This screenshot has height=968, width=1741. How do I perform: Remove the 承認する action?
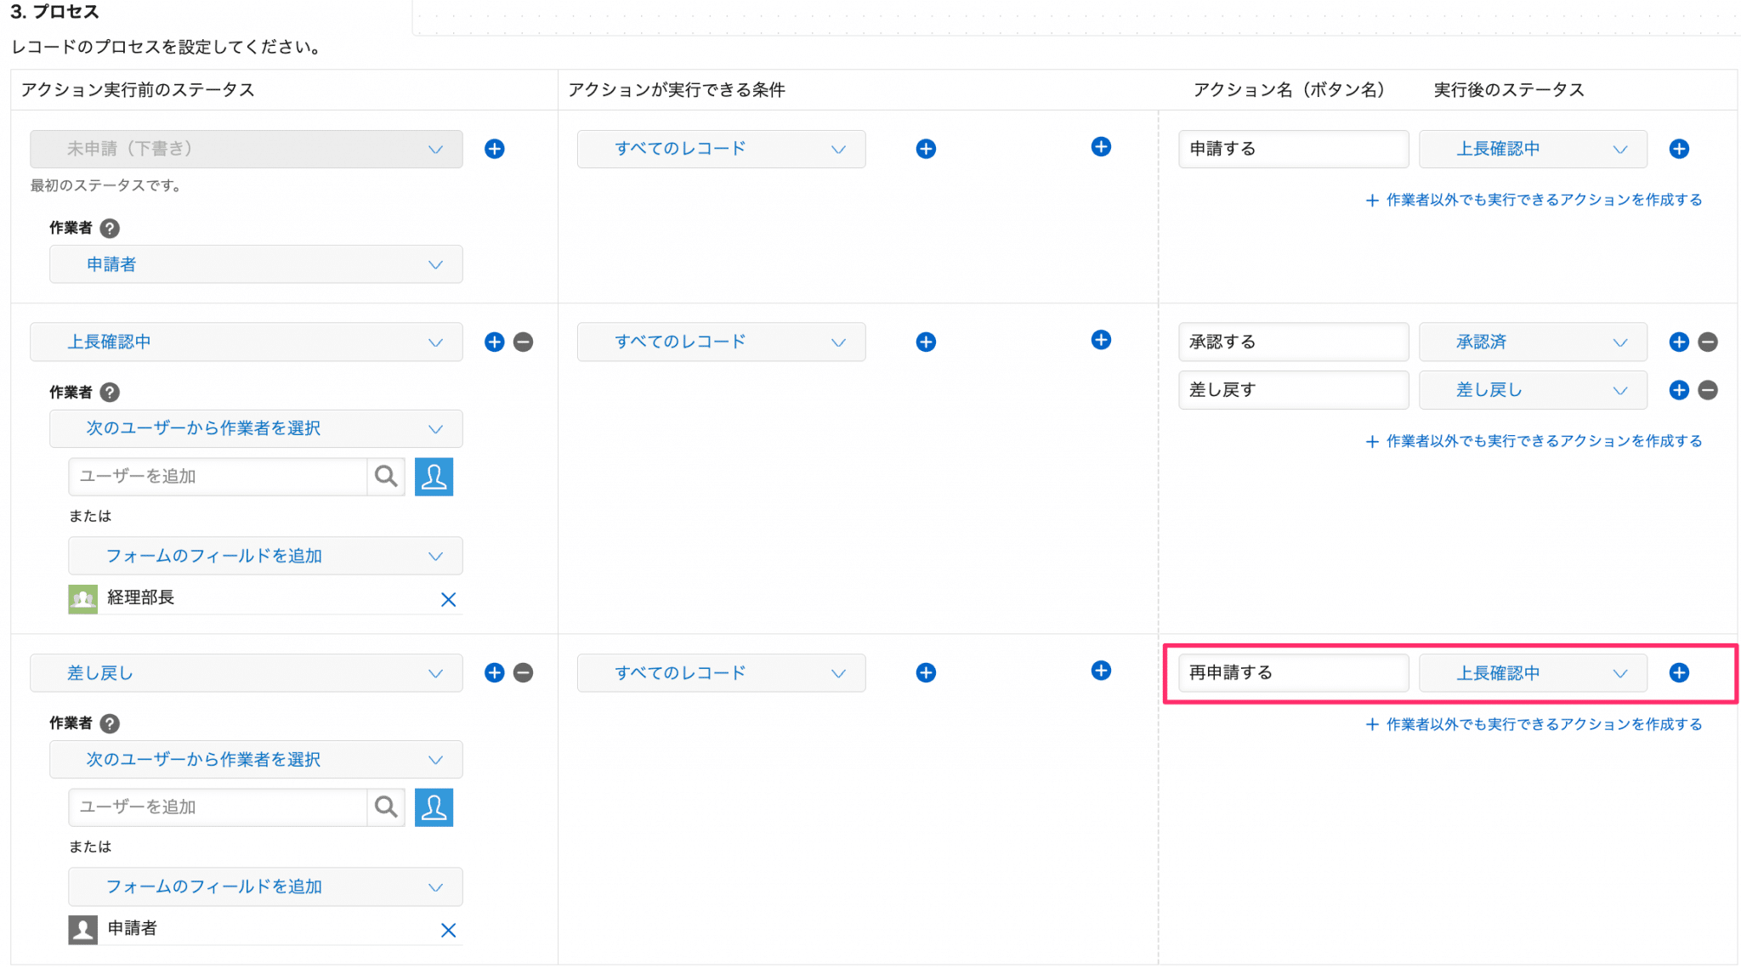pos(1708,342)
